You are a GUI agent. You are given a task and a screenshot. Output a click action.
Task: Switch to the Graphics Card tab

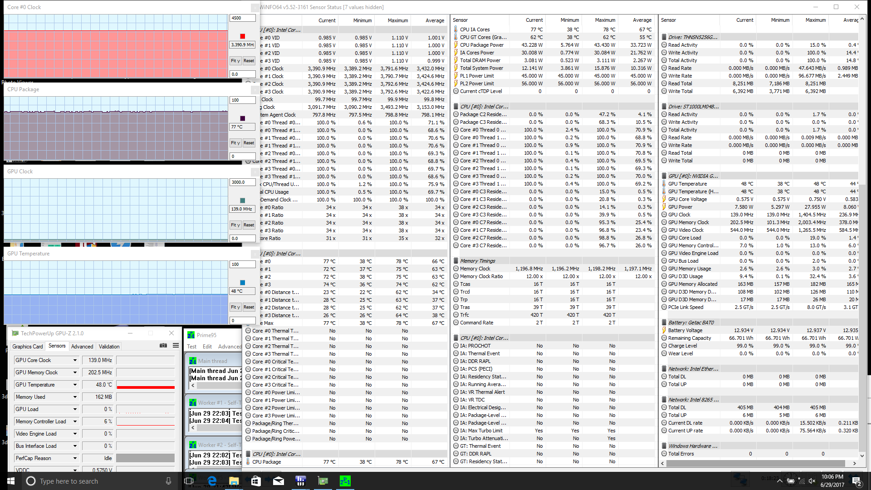point(27,347)
